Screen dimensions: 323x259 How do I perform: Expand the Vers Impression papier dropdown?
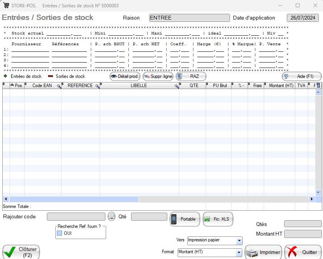click(240, 241)
